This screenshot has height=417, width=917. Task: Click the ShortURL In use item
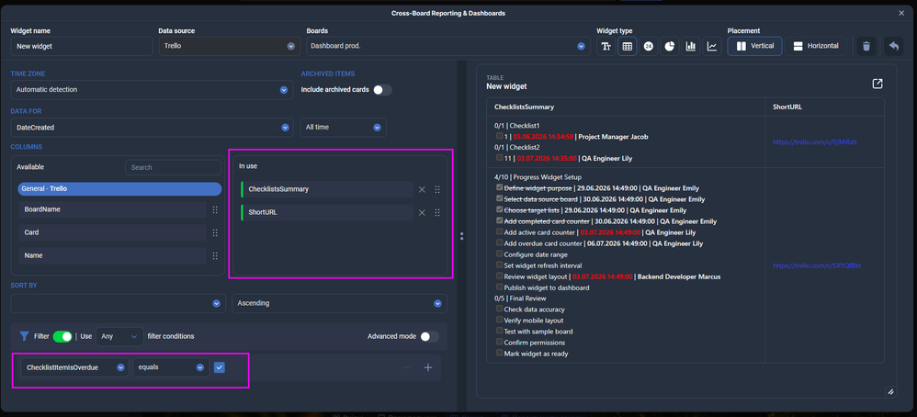(x=327, y=212)
